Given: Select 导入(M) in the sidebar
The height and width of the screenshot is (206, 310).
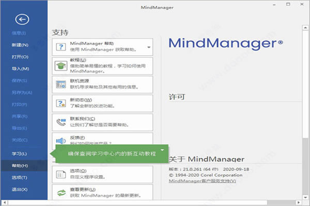Looking at the screenshot, I should [x=20, y=68].
